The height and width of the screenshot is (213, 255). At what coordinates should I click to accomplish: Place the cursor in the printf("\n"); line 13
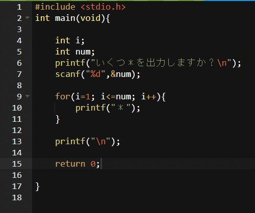[88, 142]
